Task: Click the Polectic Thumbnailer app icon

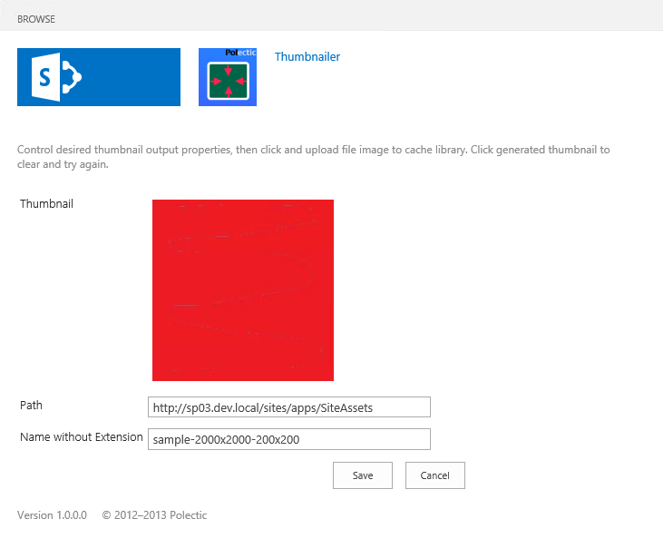Action: tap(228, 77)
